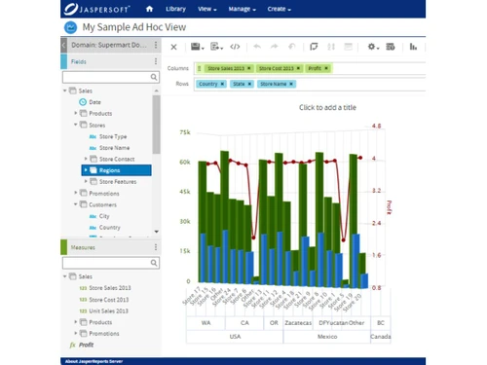This screenshot has height=365, width=487.
Task: Click the view SQL query toolbar icon
Action: pyautogui.click(x=391, y=47)
